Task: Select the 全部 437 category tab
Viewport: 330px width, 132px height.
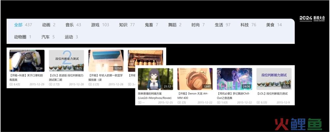Action: 23,25
